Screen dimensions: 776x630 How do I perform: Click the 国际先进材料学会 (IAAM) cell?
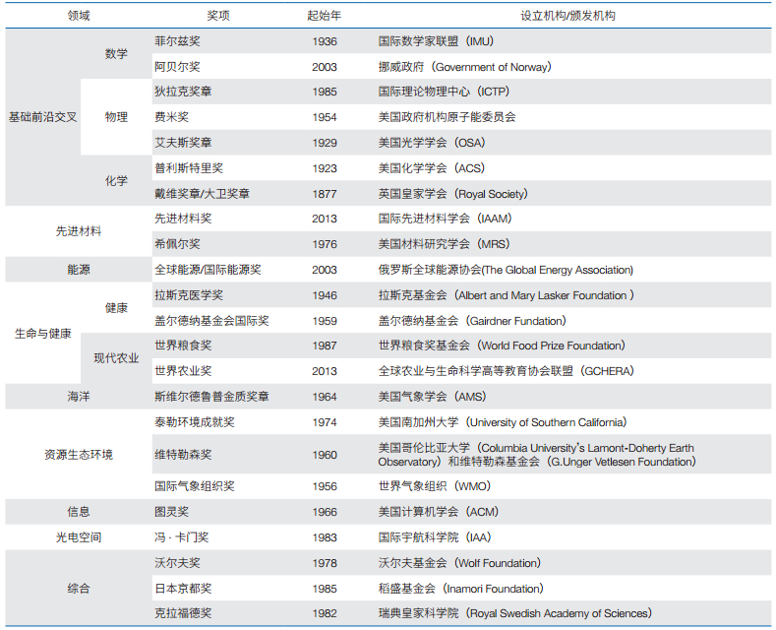pos(445,219)
